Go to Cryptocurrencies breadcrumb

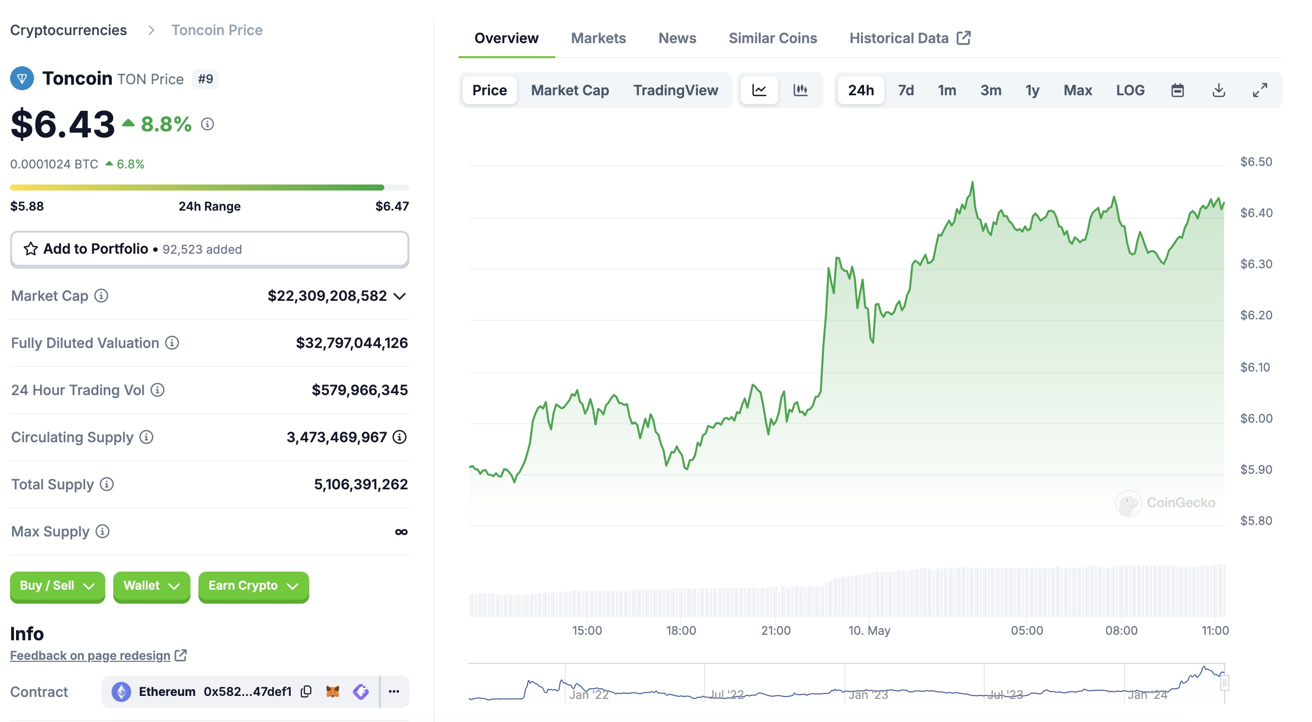[x=68, y=30]
